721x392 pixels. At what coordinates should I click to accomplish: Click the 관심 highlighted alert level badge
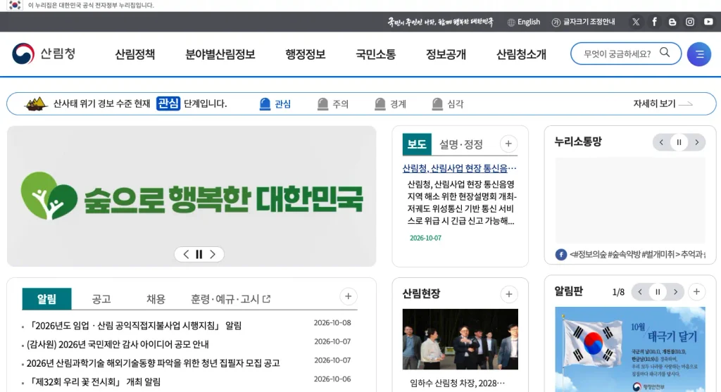tap(168, 103)
